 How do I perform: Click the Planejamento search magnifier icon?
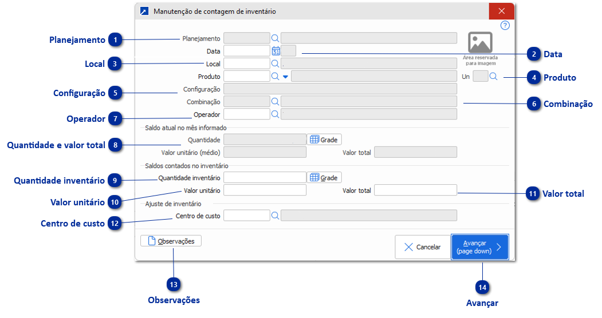(275, 38)
